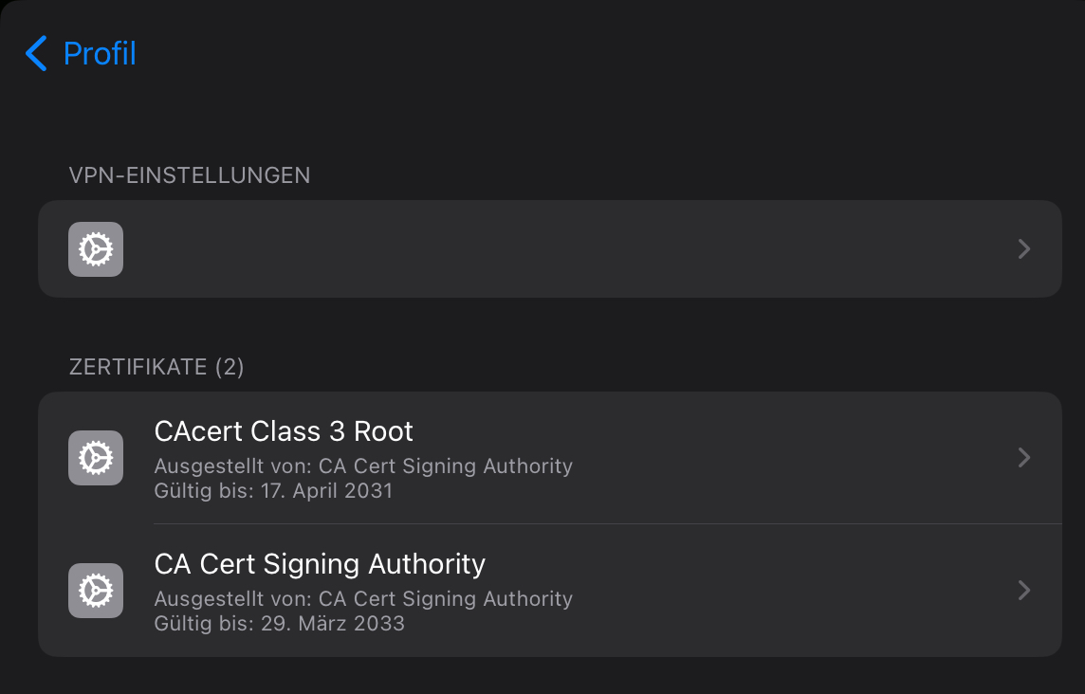The height and width of the screenshot is (694, 1085).
Task: Go back via the Profil label
Action: coord(100,53)
